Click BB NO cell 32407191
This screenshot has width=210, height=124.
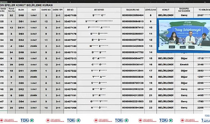70,96
